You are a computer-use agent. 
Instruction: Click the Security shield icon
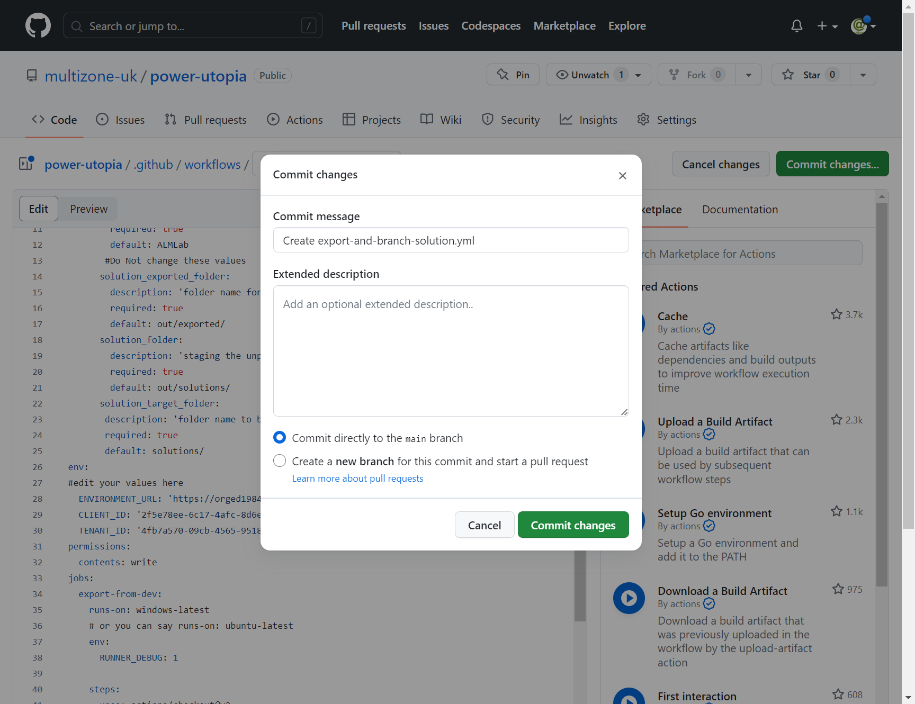487,120
